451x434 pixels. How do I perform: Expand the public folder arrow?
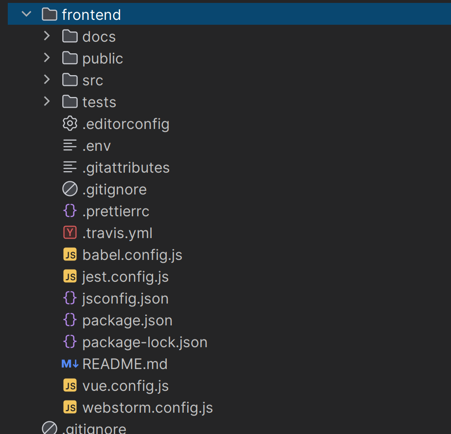[x=47, y=58]
